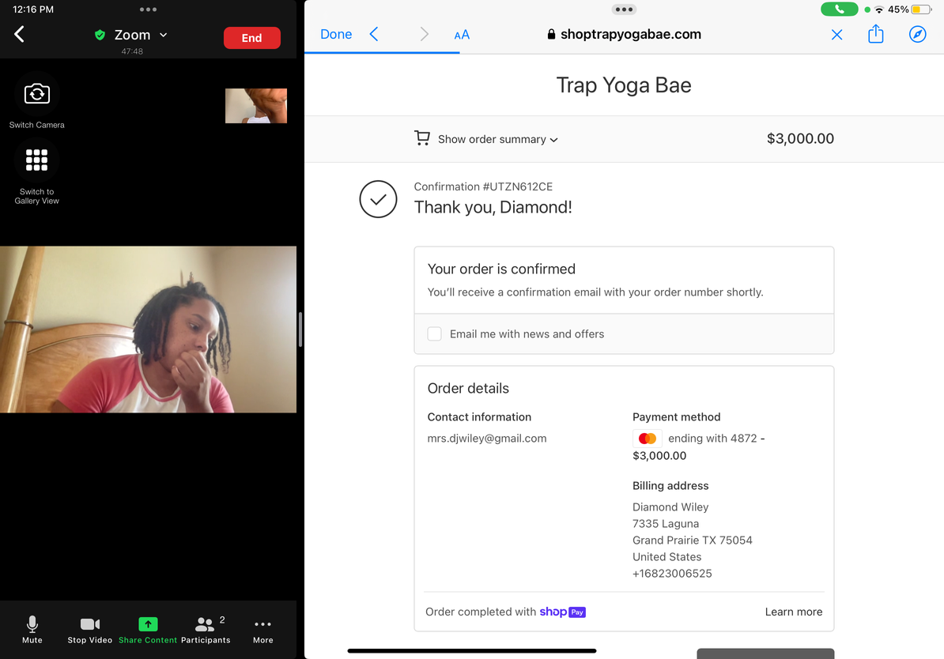Open the More options menu
Screen dimensions: 944x659
click(262, 630)
